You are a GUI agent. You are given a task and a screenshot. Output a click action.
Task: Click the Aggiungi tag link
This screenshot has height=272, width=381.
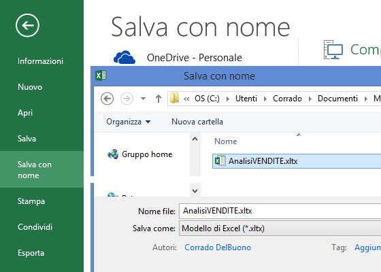(x=367, y=248)
